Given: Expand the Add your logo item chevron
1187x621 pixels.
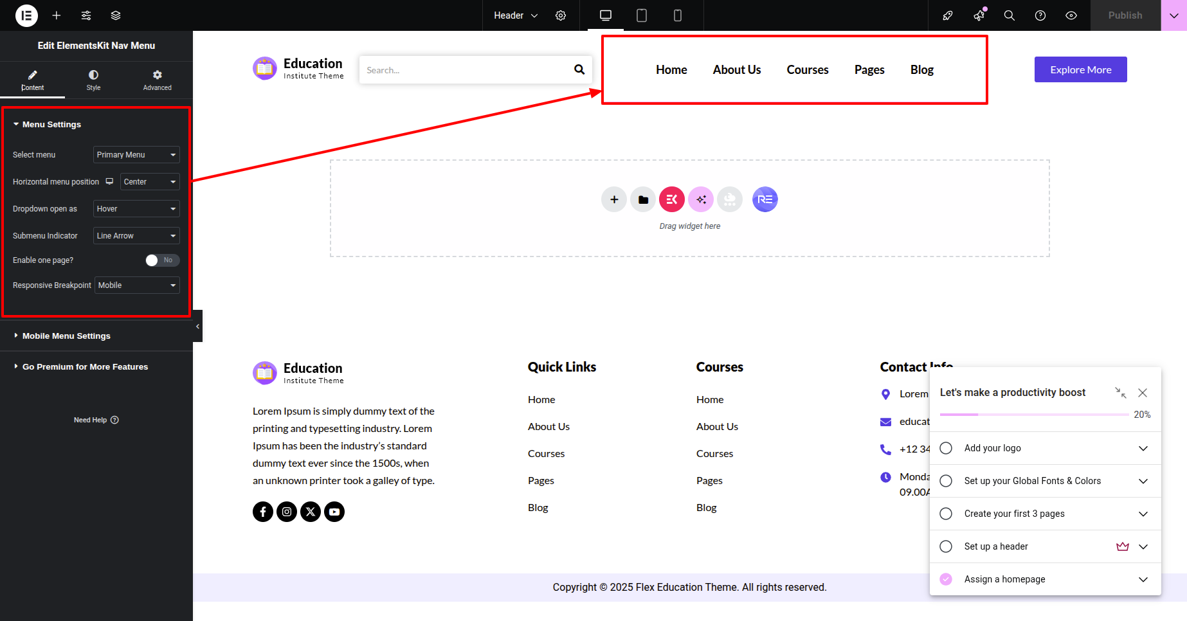Looking at the screenshot, I should point(1143,448).
